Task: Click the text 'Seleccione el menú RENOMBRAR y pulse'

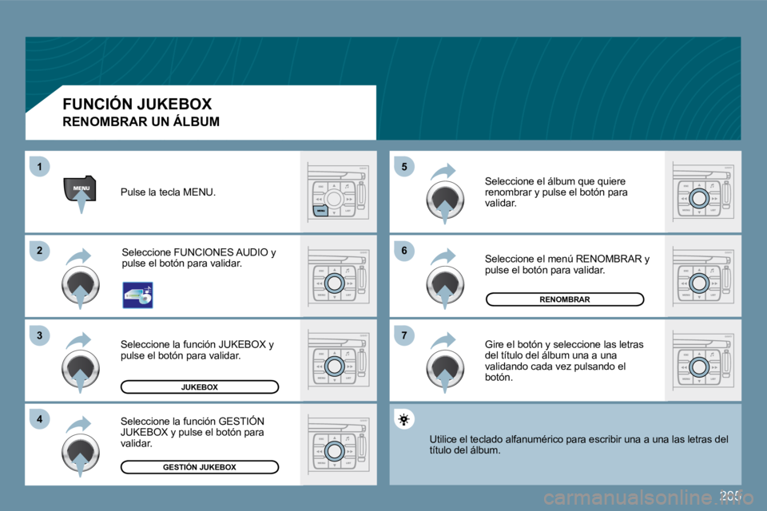Action: click(567, 264)
